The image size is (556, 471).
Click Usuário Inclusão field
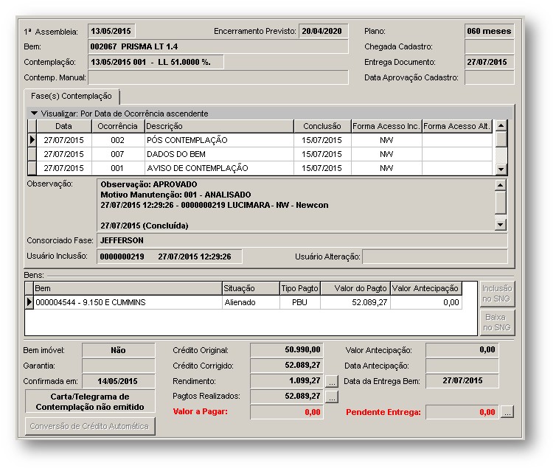pos(170,257)
